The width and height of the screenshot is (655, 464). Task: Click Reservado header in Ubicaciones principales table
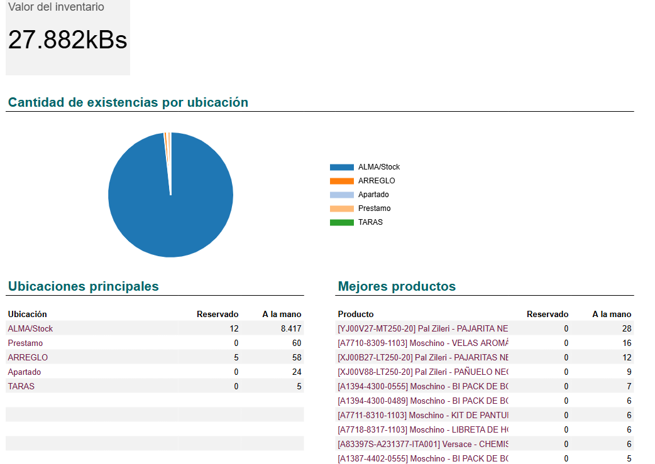[x=217, y=314]
